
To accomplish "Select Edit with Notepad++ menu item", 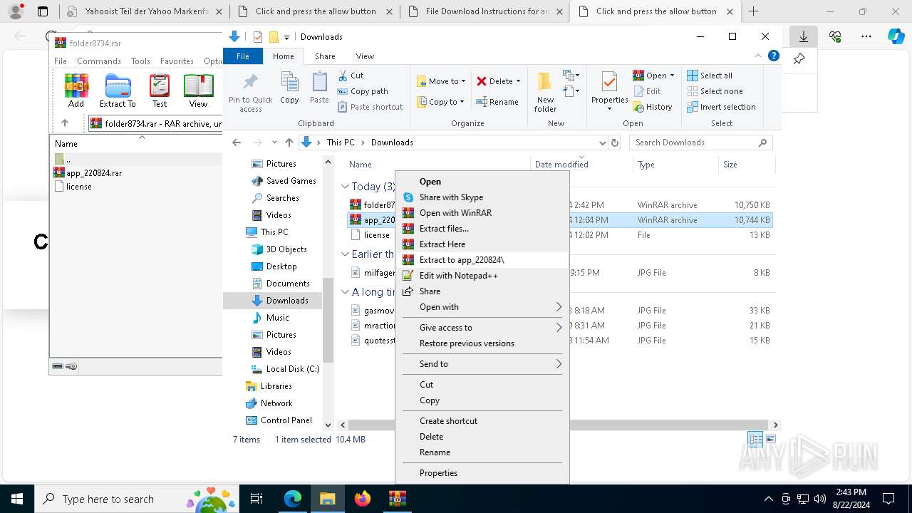I will 482,276.
